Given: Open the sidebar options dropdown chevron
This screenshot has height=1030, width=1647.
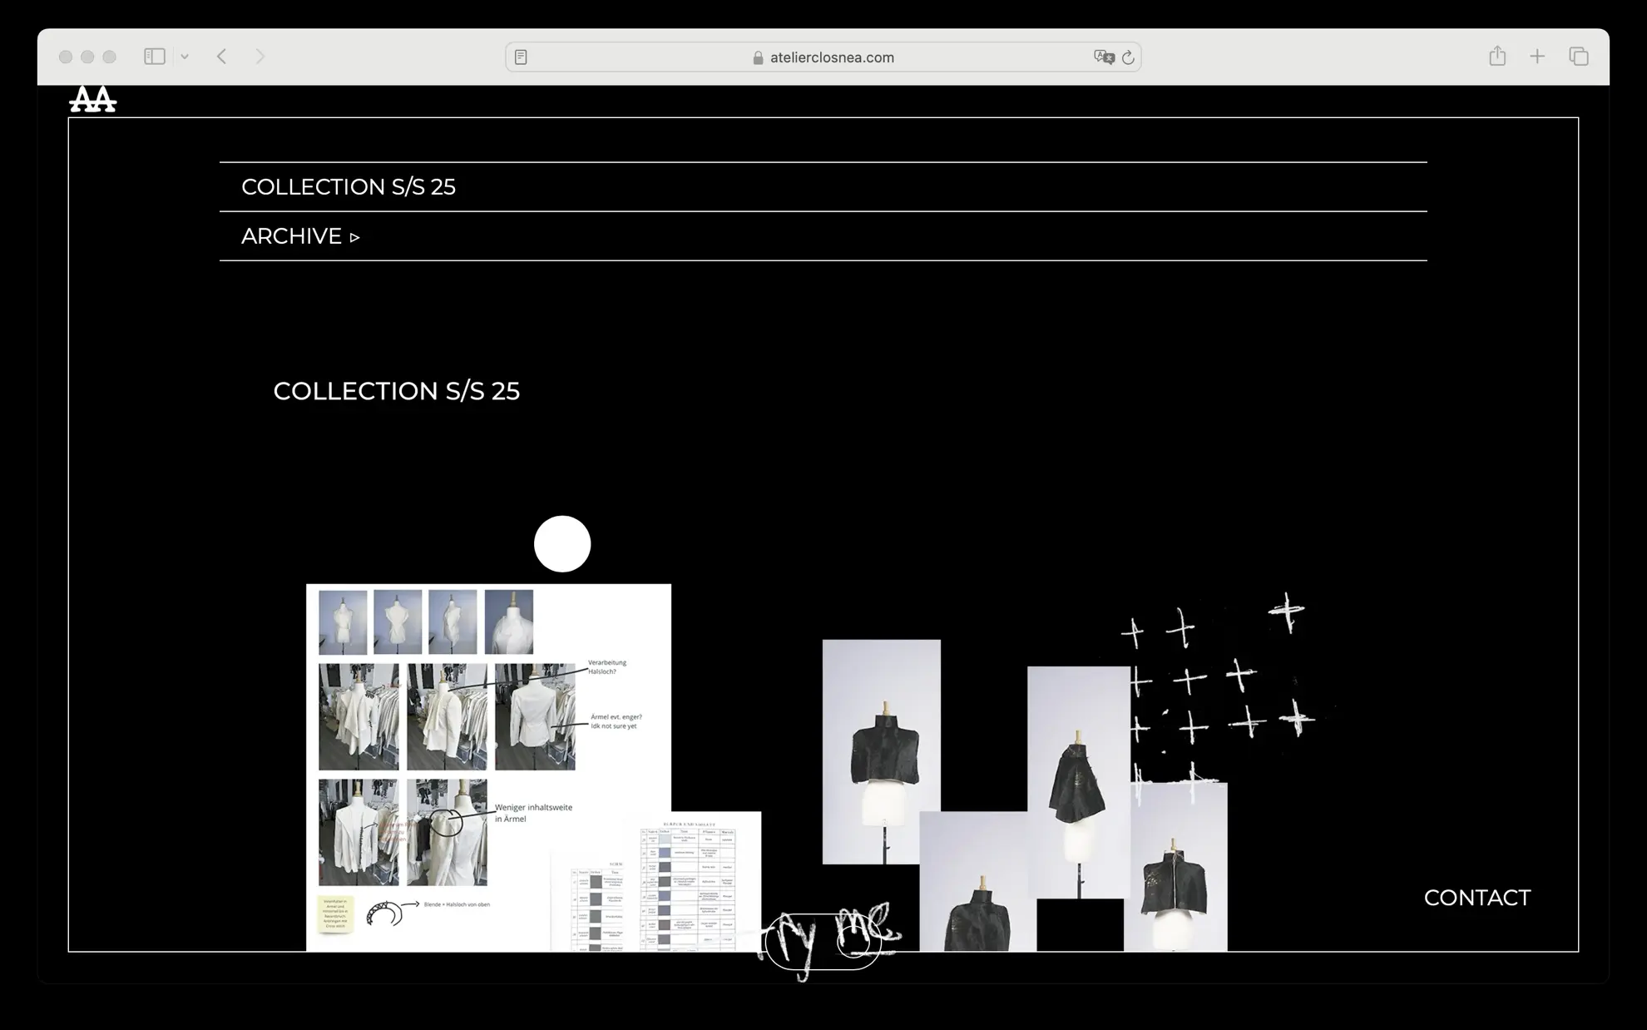Looking at the screenshot, I should point(185,57).
